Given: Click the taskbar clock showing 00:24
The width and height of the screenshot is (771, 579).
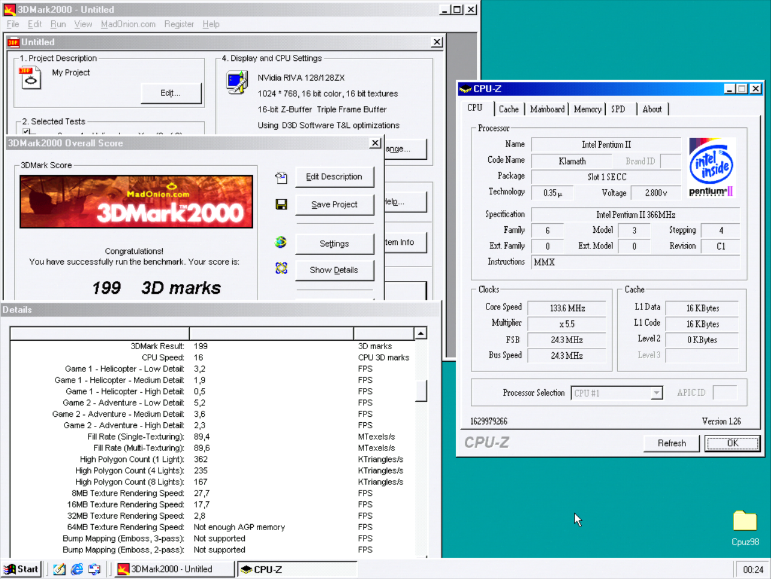Looking at the screenshot, I should [753, 569].
